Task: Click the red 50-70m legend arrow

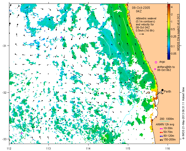Action: coord(161,132)
